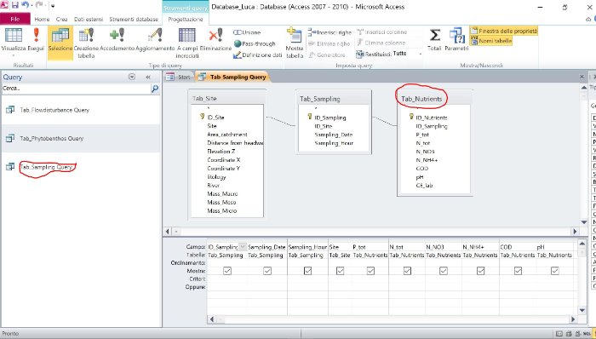
Task: Click the Tab_Nutrients table title bar
Action: (434, 99)
